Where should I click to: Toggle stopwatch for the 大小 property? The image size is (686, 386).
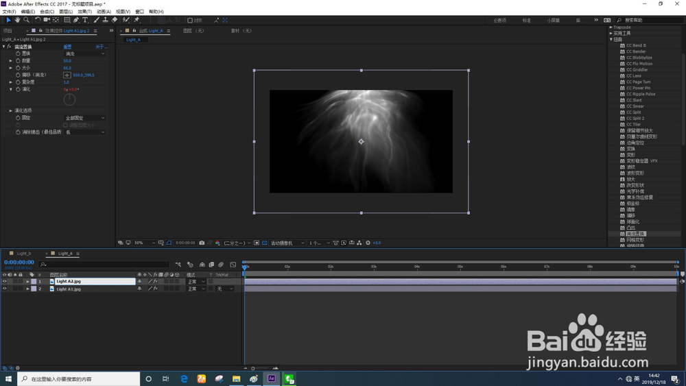(x=18, y=68)
